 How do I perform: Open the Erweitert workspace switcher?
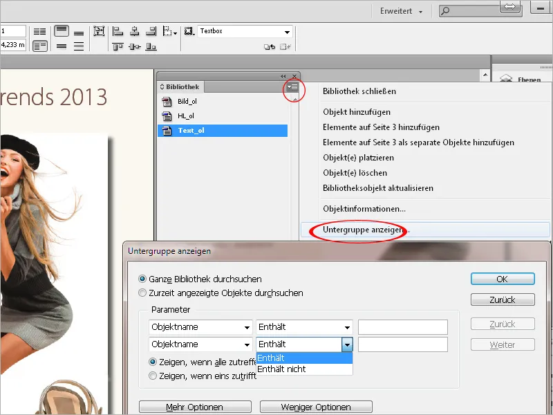click(x=401, y=11)
